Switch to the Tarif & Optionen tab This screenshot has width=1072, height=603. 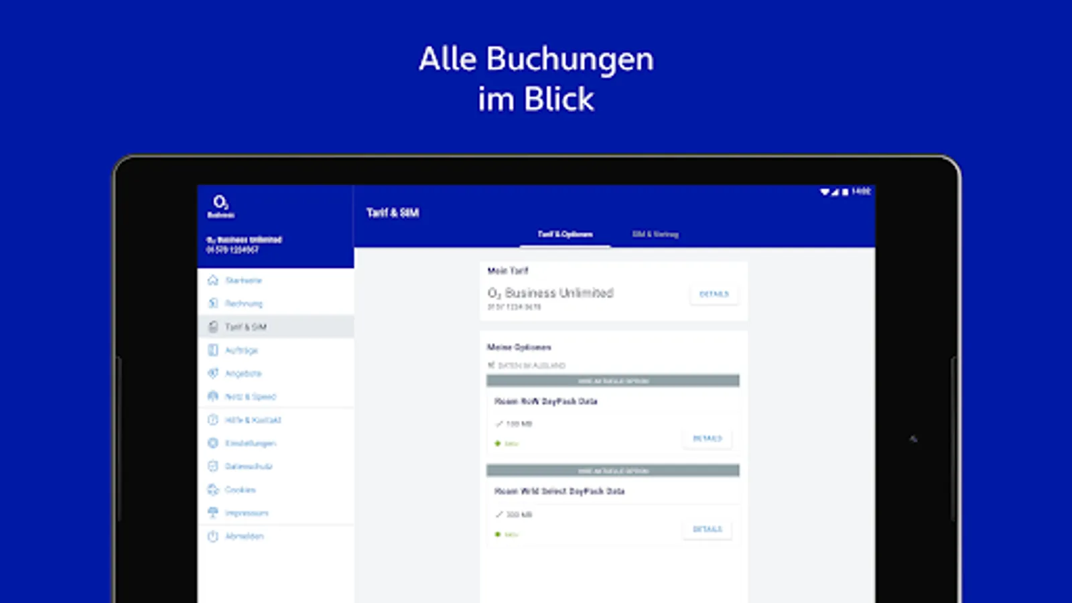(x=565, y=234)
